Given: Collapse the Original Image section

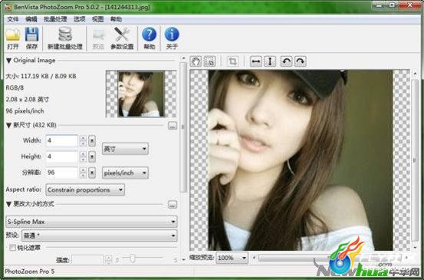Looking at the screenshot, I should click(8, 61).
